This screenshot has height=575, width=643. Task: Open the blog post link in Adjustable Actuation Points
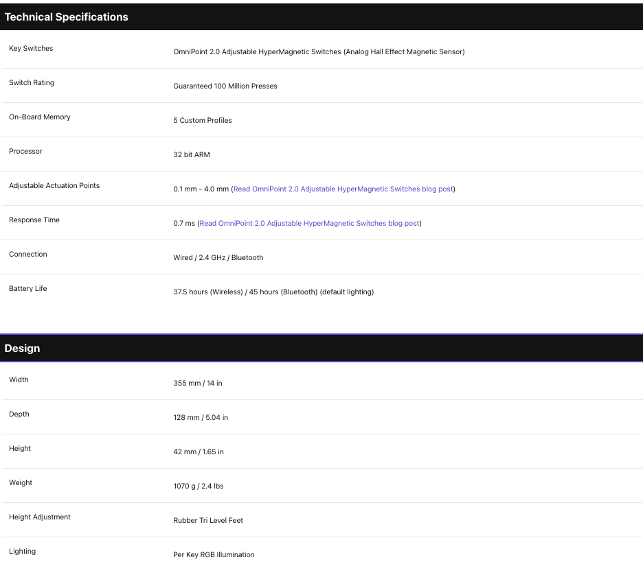coord(343,189)
